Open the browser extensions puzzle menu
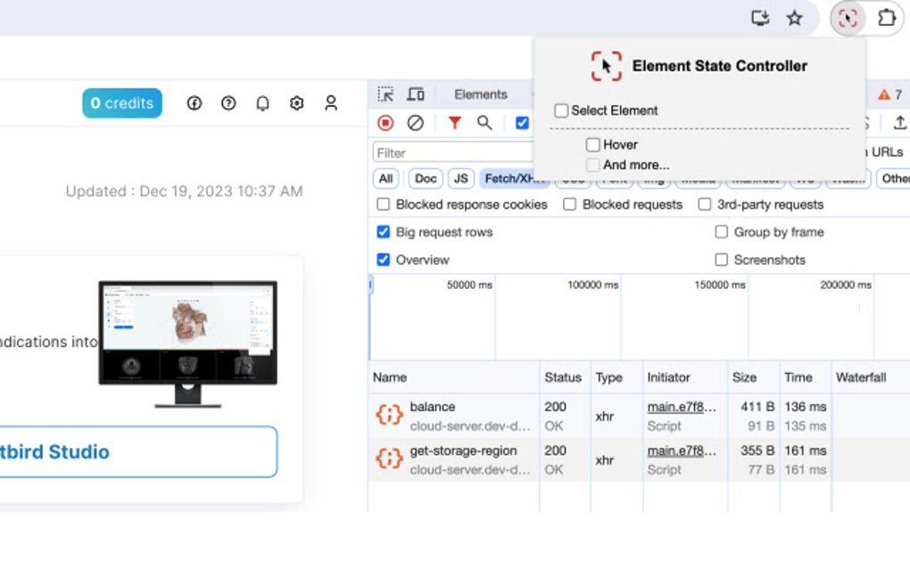This screenshot has width=910, height=569. [887, 18]
